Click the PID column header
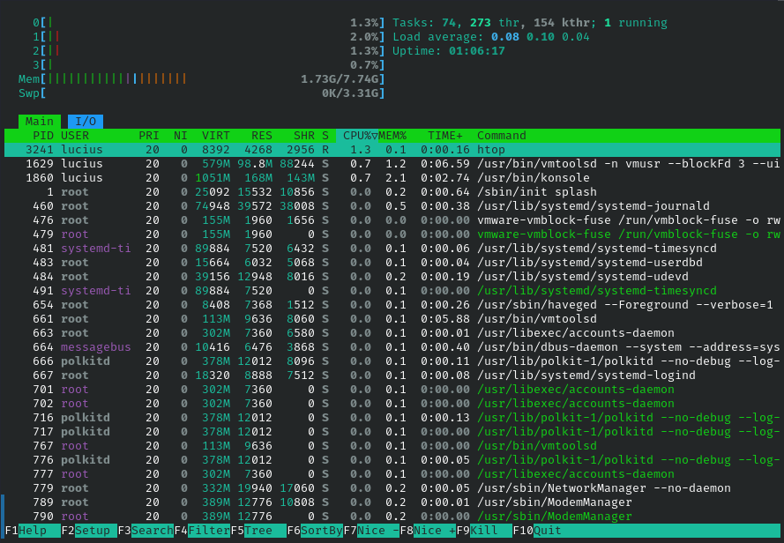This screenshot has width=784, height=543. tap(42, 136)
